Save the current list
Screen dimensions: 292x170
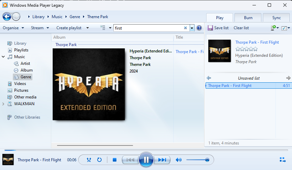(218, 28)
